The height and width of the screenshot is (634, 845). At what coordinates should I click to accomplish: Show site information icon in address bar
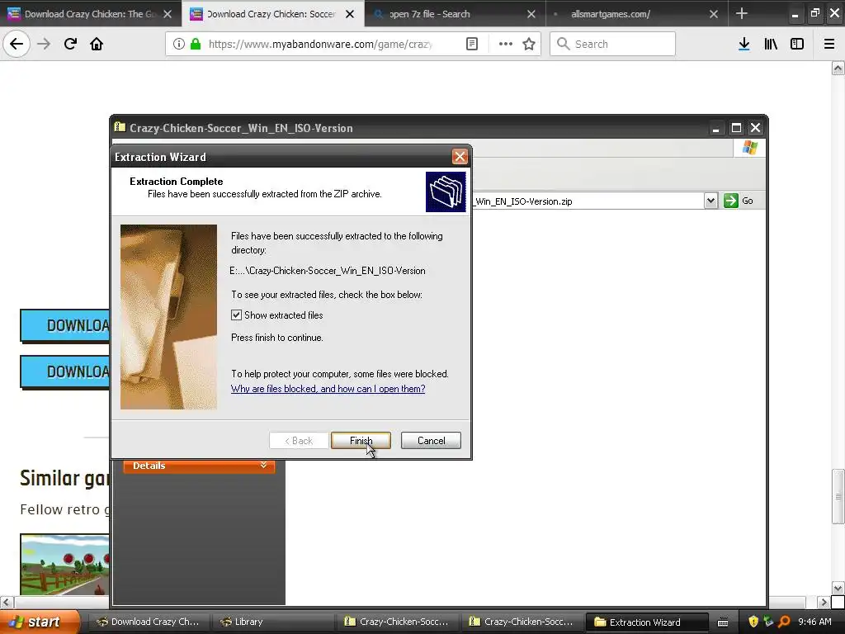tap(179, 44)
